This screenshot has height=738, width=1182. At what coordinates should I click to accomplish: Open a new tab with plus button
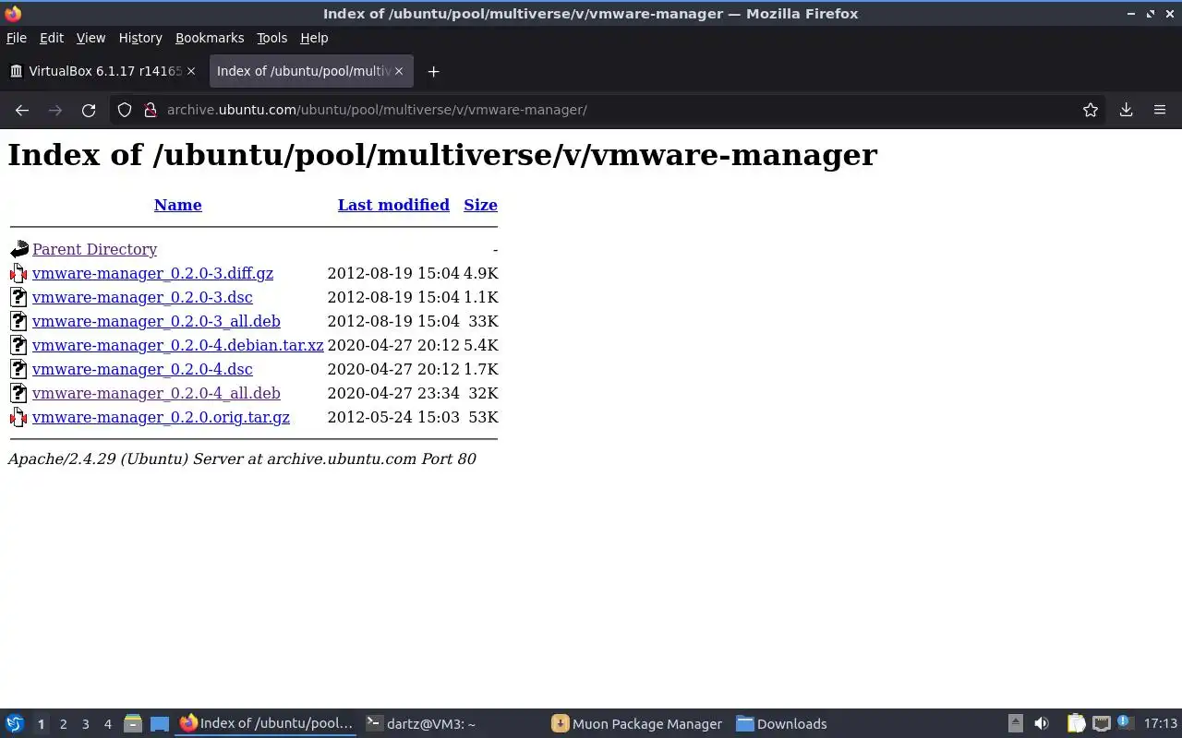[433, 71]
